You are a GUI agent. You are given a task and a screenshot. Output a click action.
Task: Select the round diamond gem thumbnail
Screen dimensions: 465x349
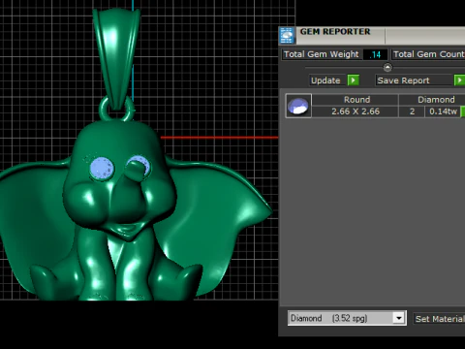click(x=298, y=106)
